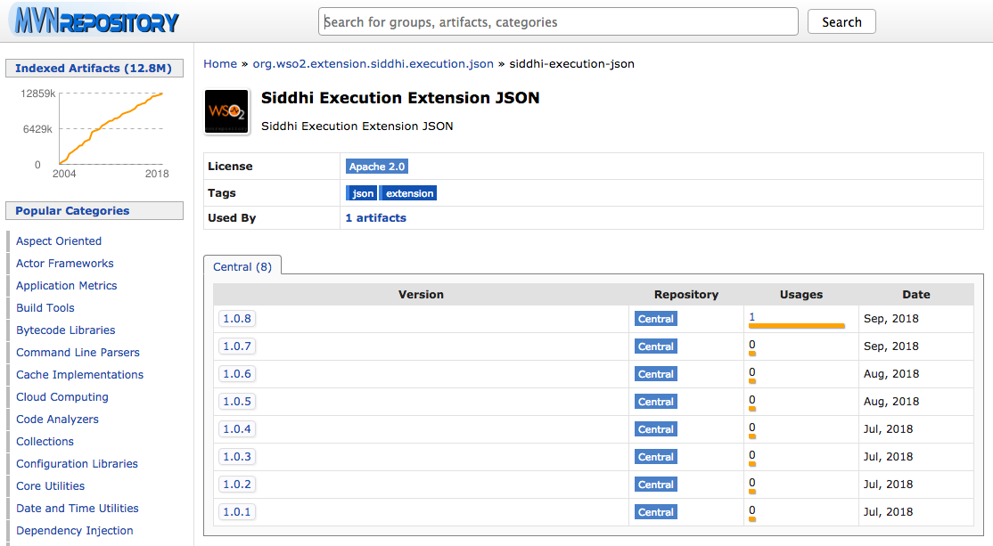993x546 pixels.
Task: Switch to the Central (8) tab
Action: coord(242,266)
